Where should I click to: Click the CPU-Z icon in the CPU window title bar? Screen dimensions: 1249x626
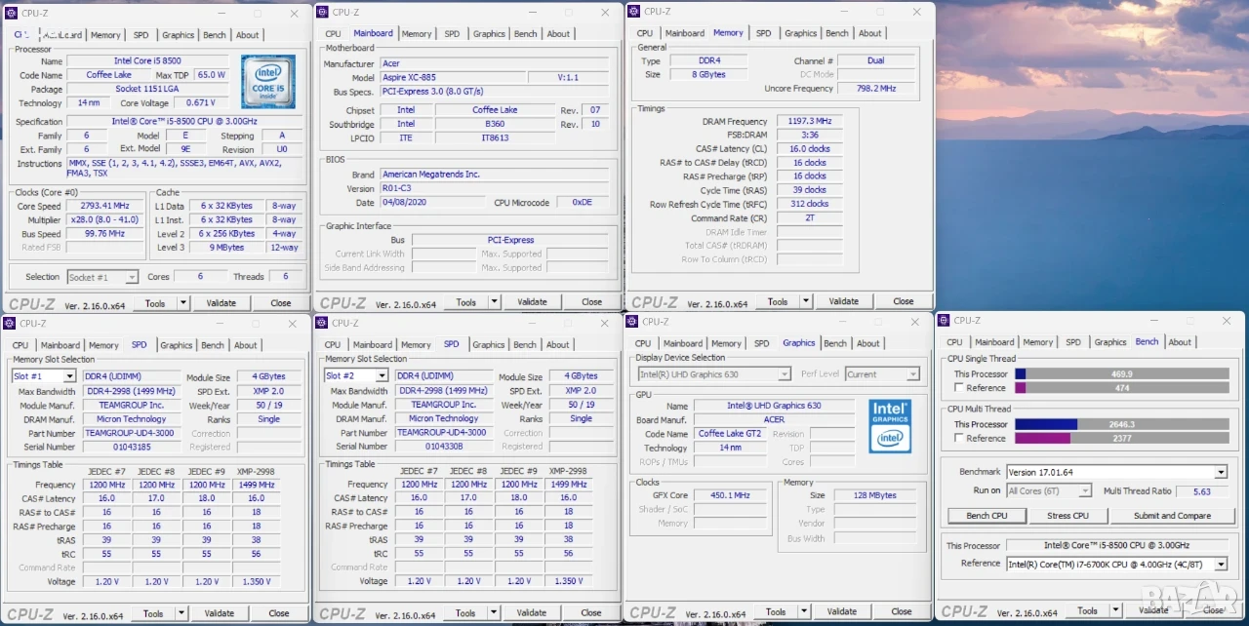(x=10, y=14)
